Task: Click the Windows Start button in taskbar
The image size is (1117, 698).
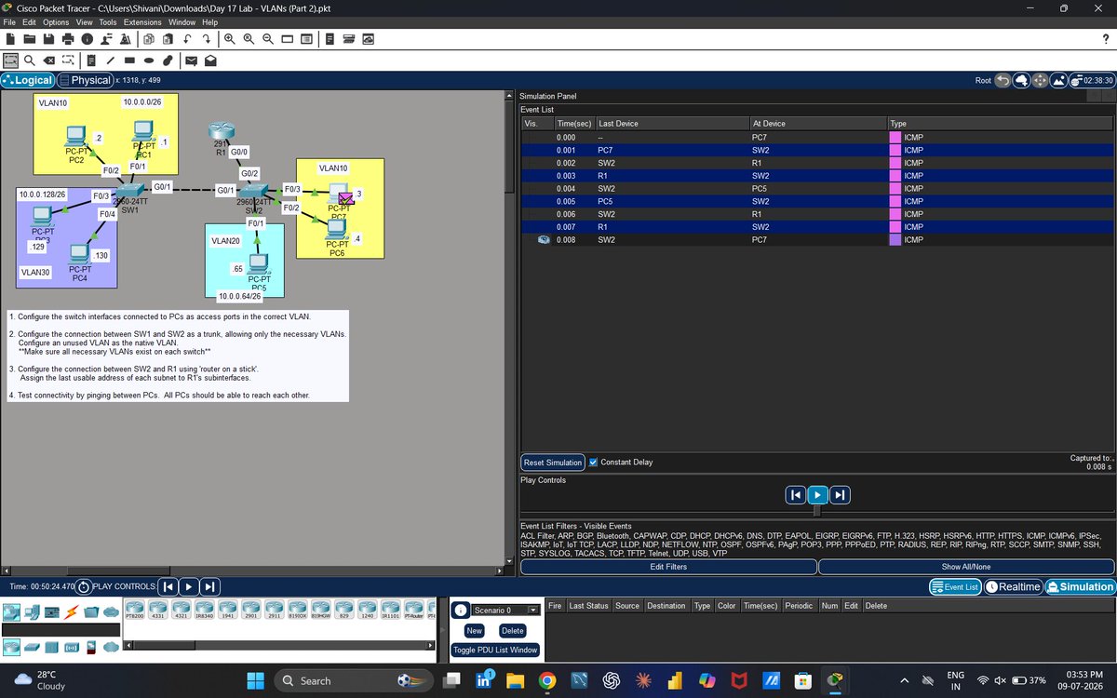Action: [x=257, y=680]
